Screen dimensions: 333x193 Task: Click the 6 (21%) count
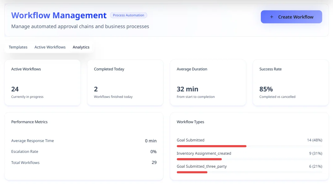coord(316,166)
